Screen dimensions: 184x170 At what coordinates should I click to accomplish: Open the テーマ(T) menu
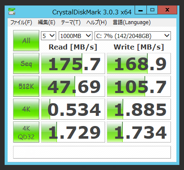tap(70, 22)
